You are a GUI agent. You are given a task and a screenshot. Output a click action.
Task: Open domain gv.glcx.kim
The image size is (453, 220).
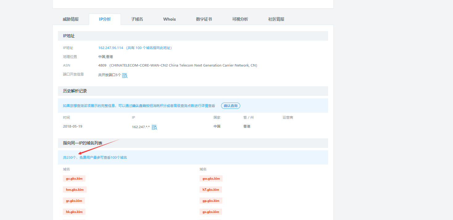tap(74, 178)
